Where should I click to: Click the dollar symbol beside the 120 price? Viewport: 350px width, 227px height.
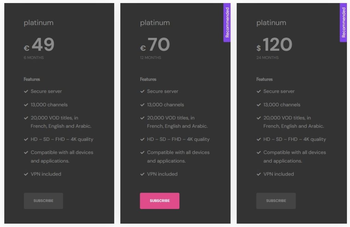pos(259,48)
